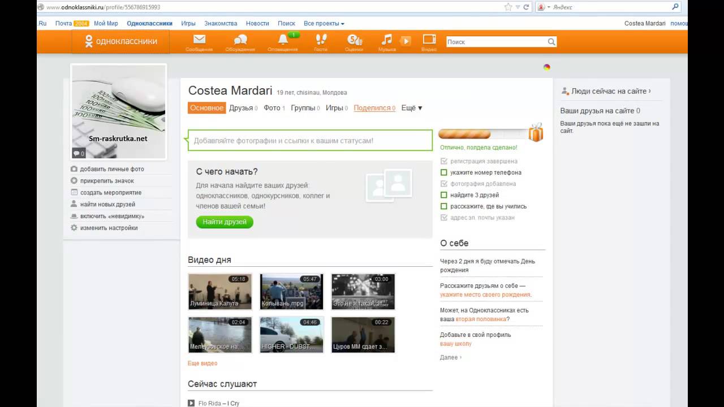
Task: Click 'укажите место своего рождения' link
Action: (485, 295)
